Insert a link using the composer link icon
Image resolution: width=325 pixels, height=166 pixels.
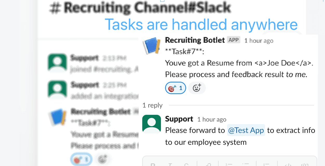(x=208, y=165)
